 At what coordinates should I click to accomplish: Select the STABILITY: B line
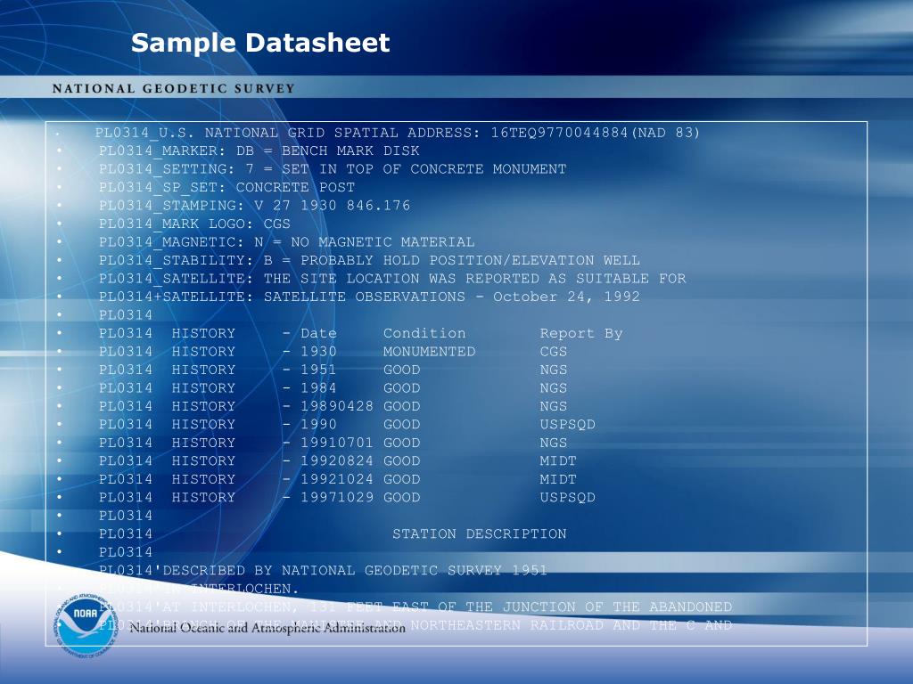pyautogui.click(x=369, y=260)
